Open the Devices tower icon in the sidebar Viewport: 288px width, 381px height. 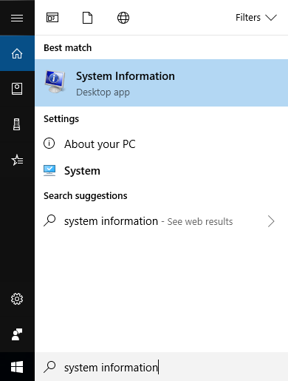pyautogui.click(x=17, y=124)
